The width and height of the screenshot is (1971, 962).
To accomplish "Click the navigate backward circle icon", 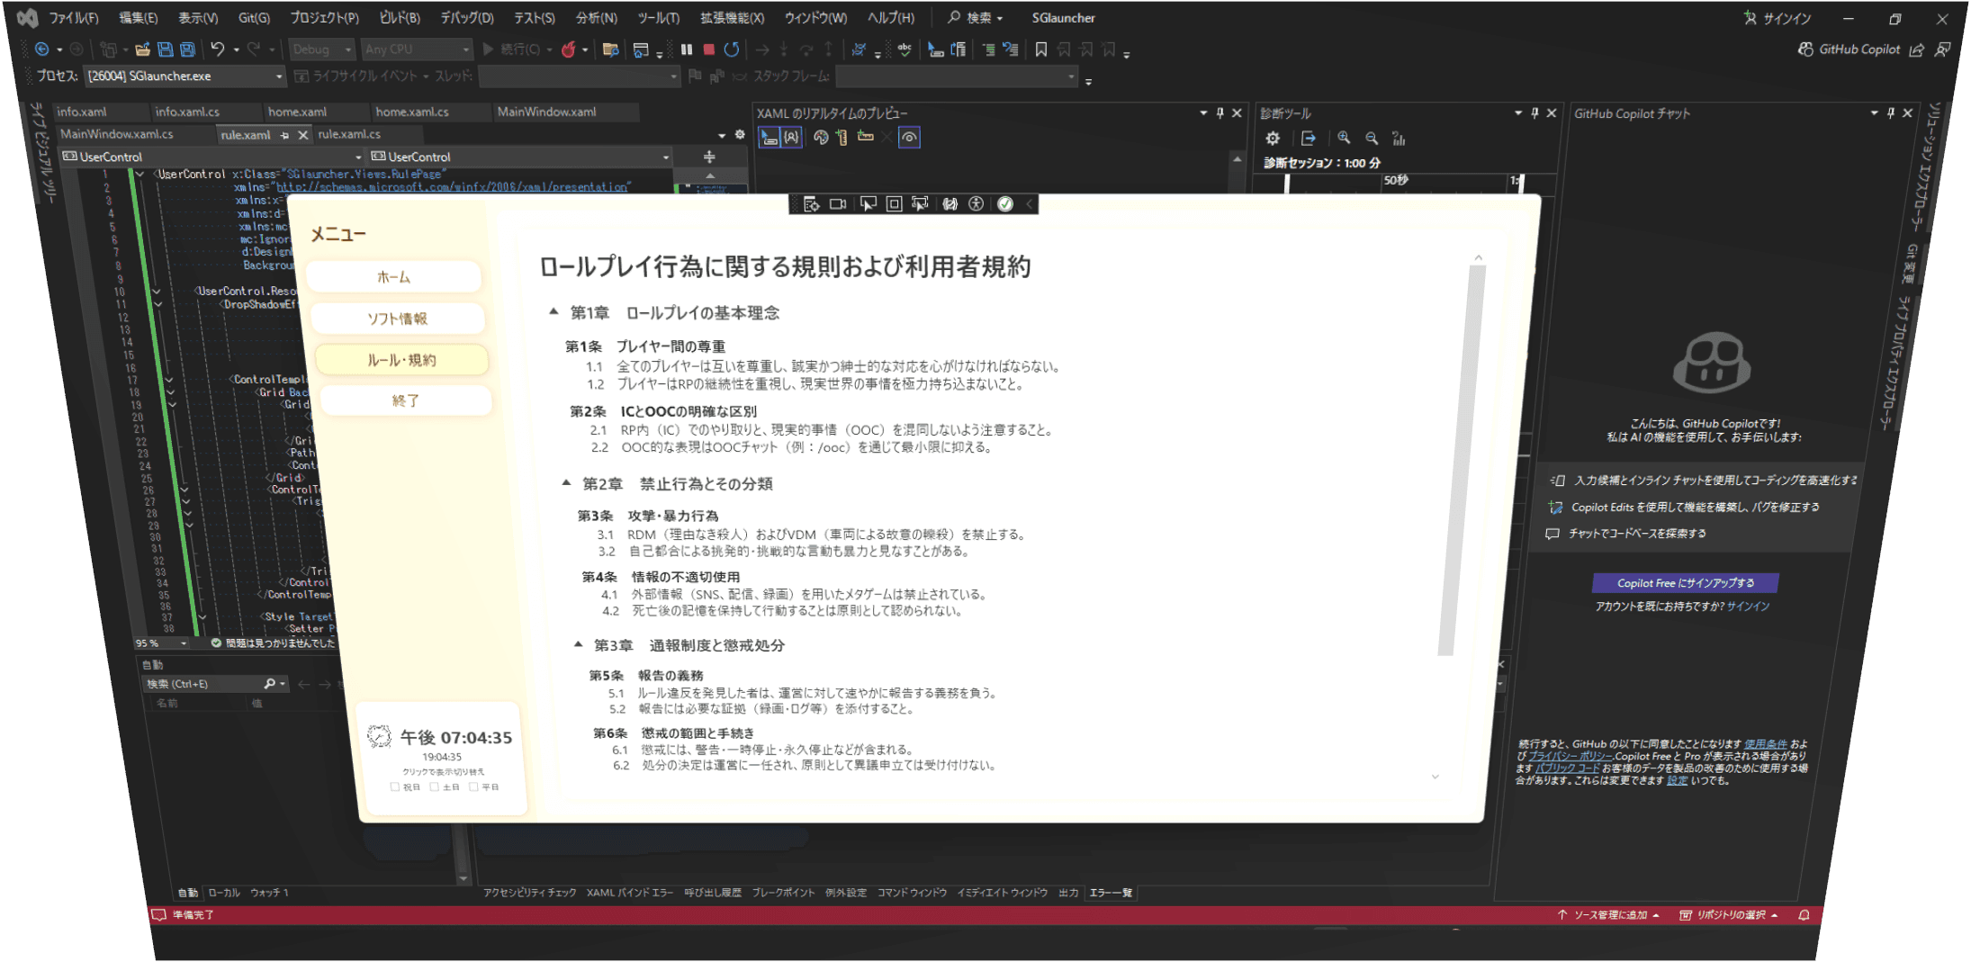I will 41,49.
